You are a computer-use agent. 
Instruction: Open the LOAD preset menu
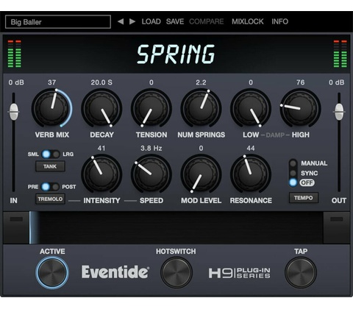tap(151, 21)
